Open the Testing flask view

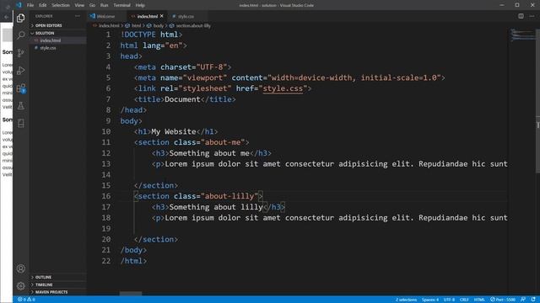tap(20, 106)
